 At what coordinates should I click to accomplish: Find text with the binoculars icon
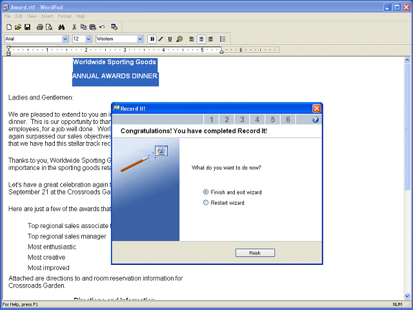[x=61, y=27]
